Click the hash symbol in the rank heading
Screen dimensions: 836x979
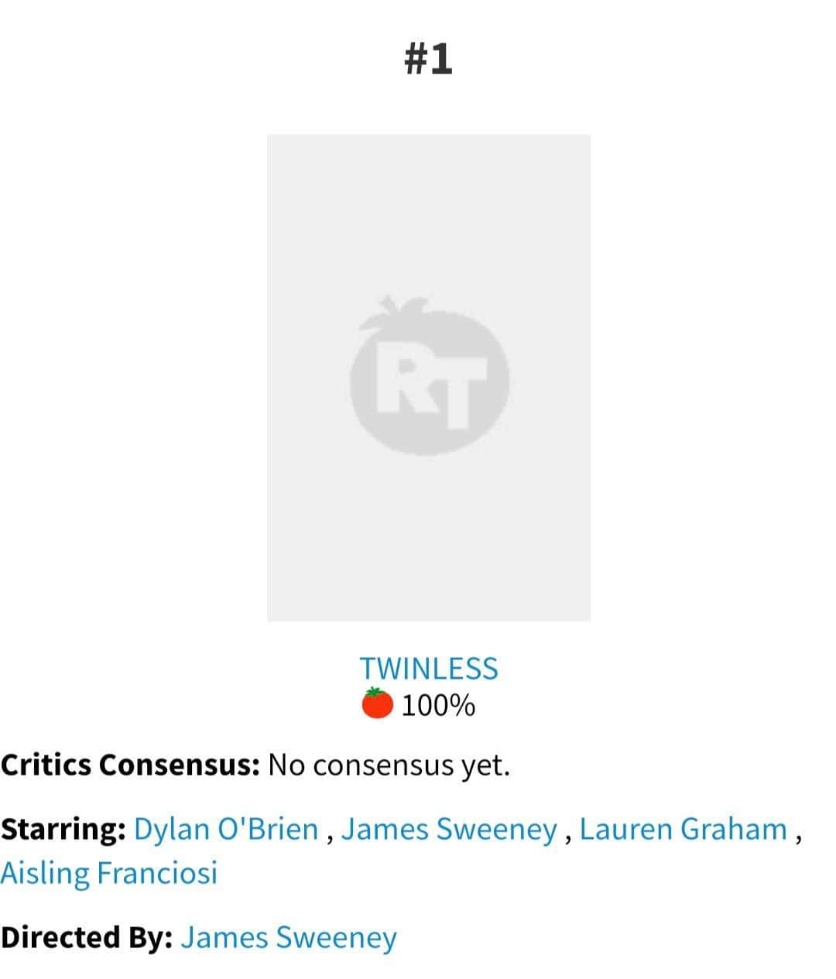pyautogui.click(x=417, y=59)
